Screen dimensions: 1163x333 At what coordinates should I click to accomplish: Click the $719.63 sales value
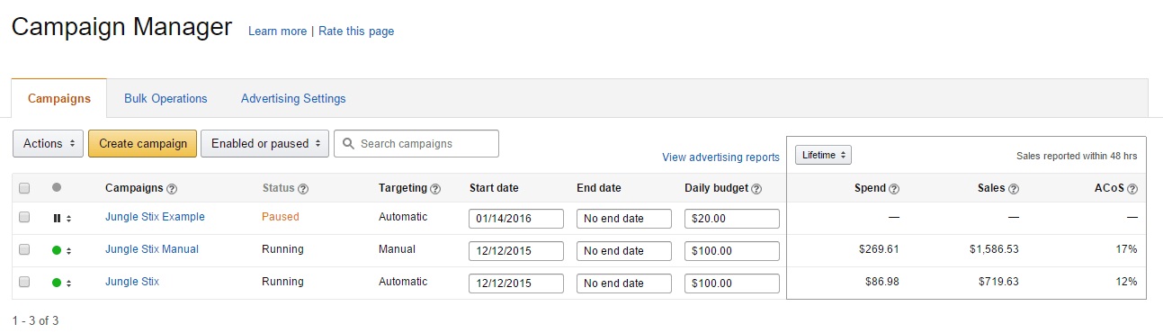click(x=998, y=282)
